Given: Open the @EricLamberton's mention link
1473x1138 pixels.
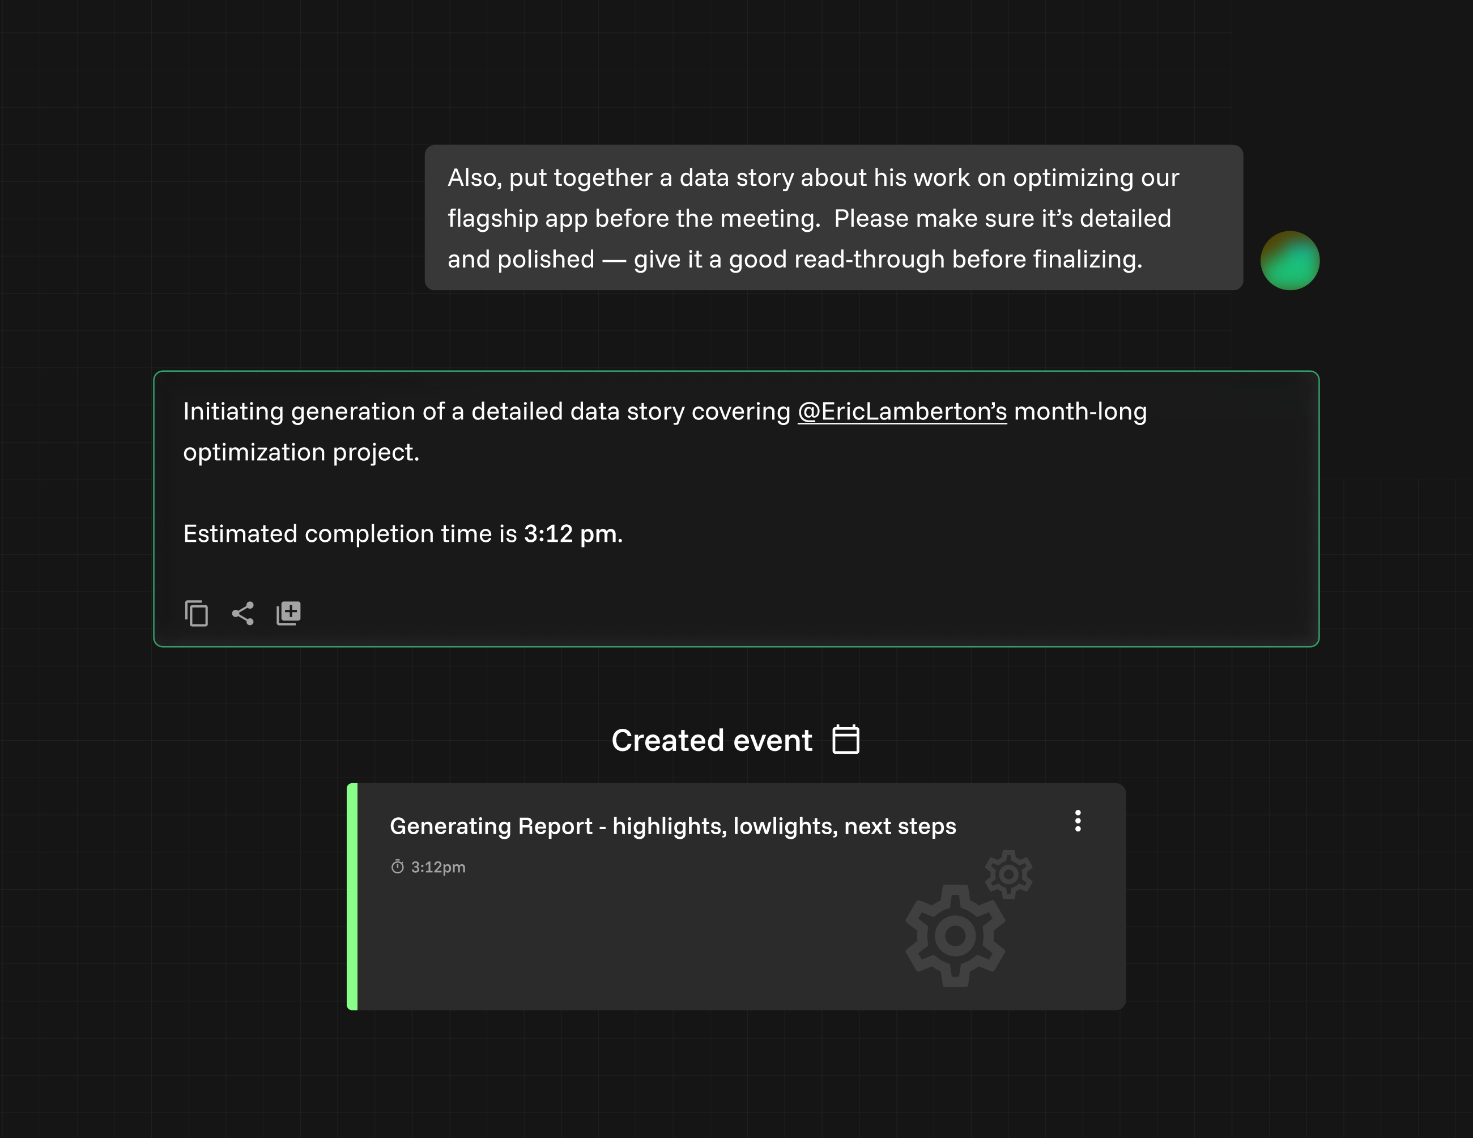Looking at the screenshot, I should [902, 411].
